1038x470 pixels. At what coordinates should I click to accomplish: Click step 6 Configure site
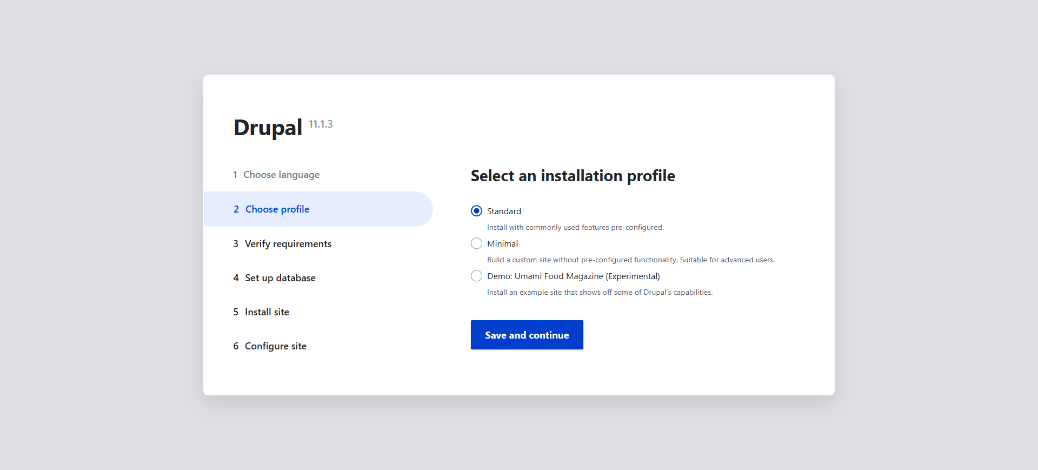tap(270, 346)
